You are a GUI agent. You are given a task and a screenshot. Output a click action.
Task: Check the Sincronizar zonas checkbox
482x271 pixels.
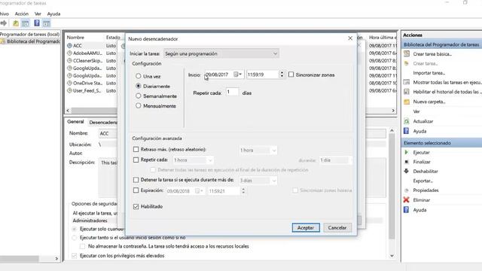[x=291, y=75]
